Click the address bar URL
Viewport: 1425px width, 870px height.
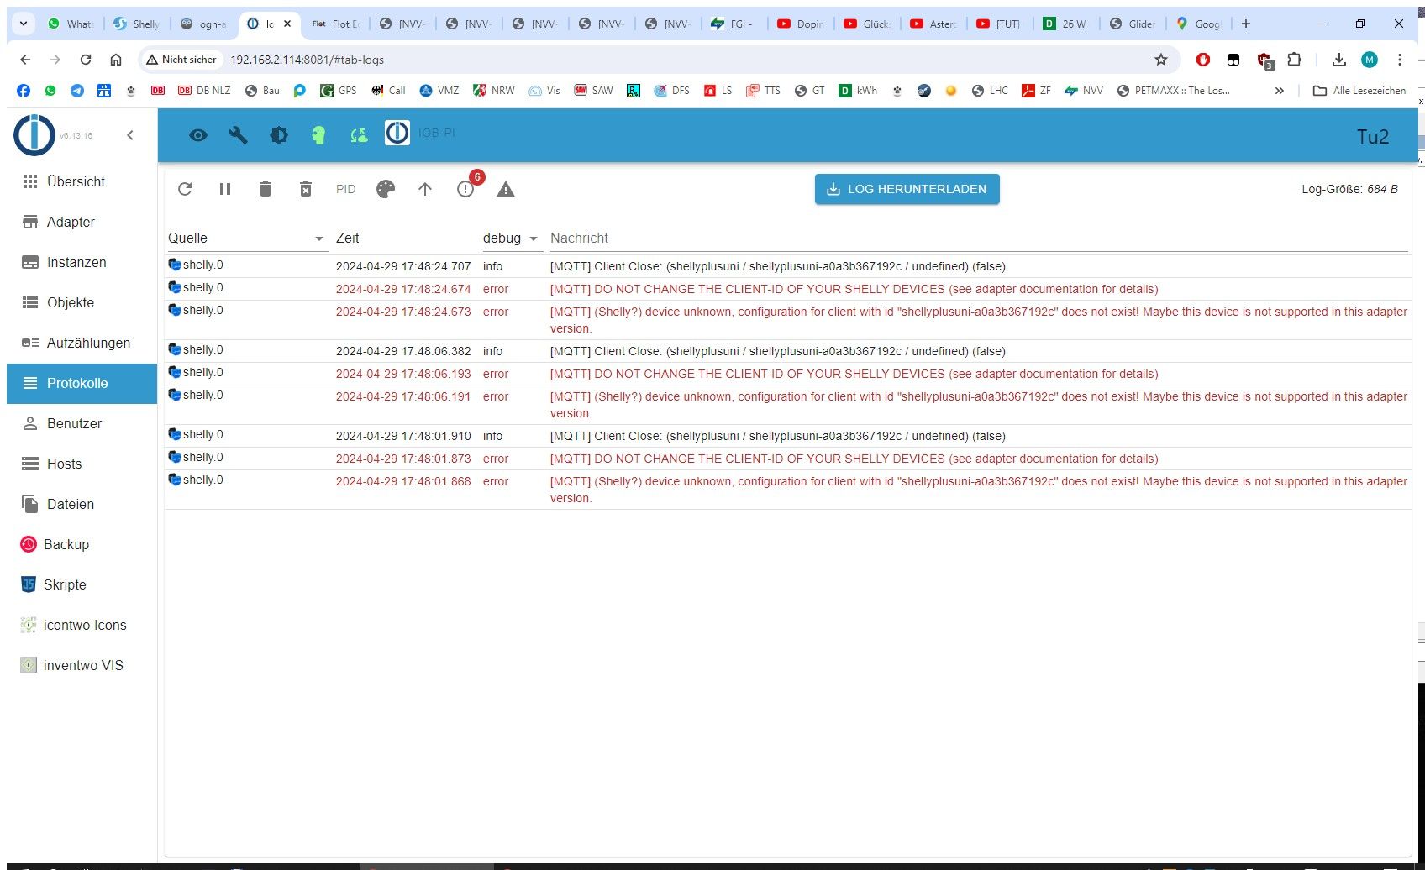point(307,60)
